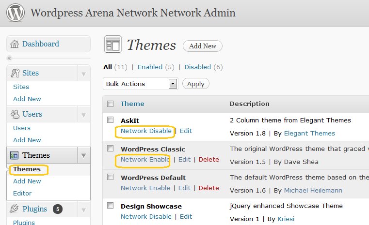The width and height of the screenshot is (369, 225).
Task: Click the WordPress Default theme name
Action: point(153,178)
